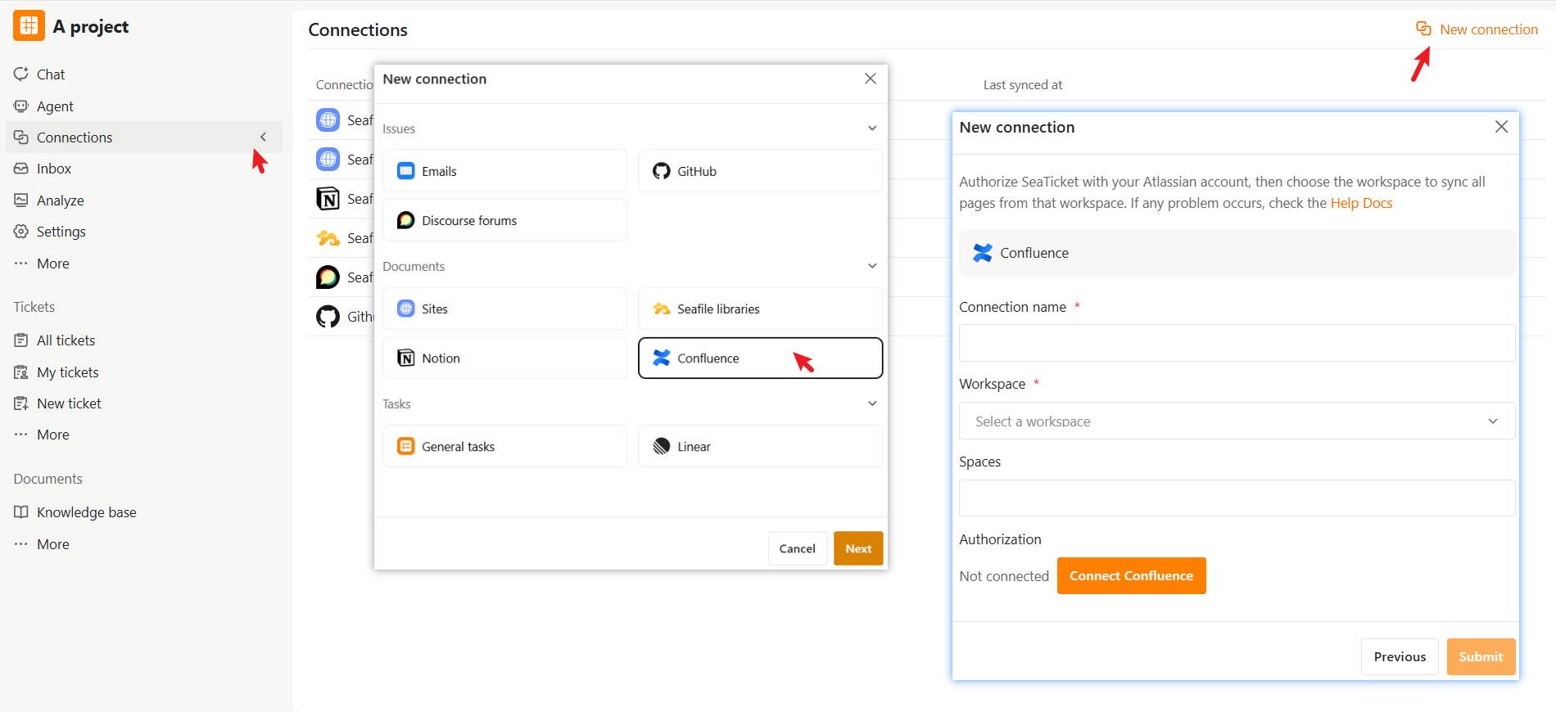The image size is (1556, 712).
Task: Click the Connect Confluence button
Action: [1131, 575]
